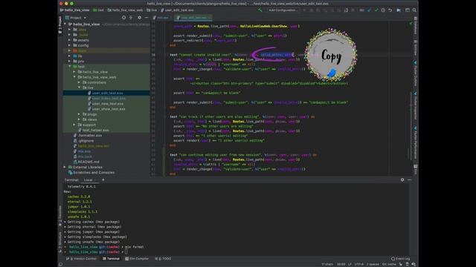Viewport: 476px width, 267px height.
Task: Expand the priv folder
Action: 69,61
